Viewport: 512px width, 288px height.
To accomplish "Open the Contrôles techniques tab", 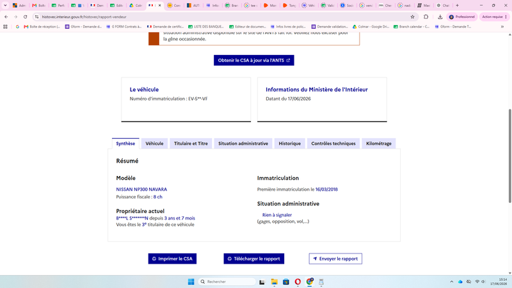I will (333, 143).
